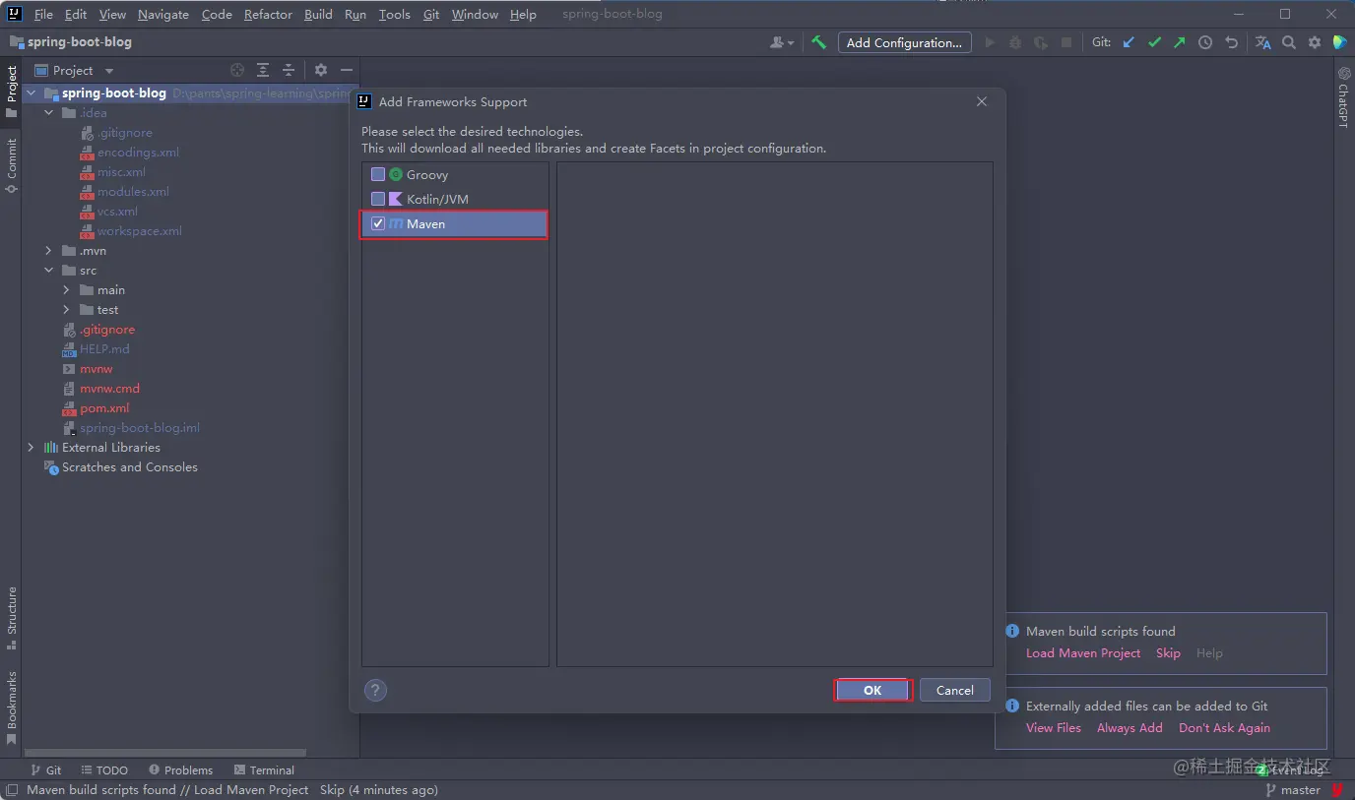Collapse the .idea folder node
Image resolution: width=1355 pixels, height=800 pixels.
[49, 113]
